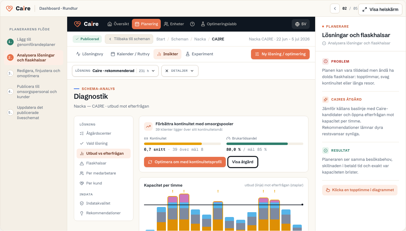This screenshot has width=406, height=231.
Task: Click Ny lösning / optimering button
Action: (280, 54)
